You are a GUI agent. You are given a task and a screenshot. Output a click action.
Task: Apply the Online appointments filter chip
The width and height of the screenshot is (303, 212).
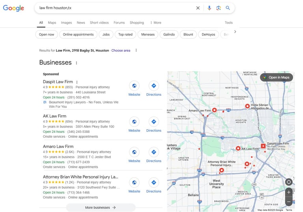pyautogui.click(x=78, y=34)
